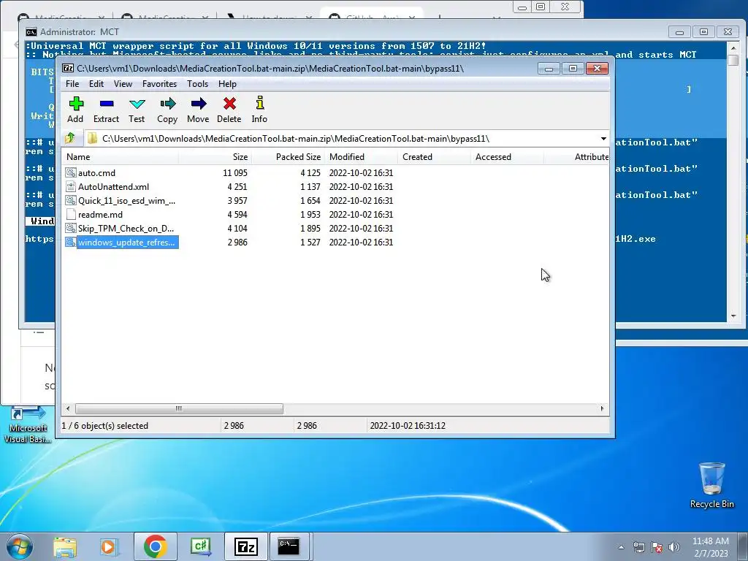
Task: Open the View menu
Action: click(123, 83)
